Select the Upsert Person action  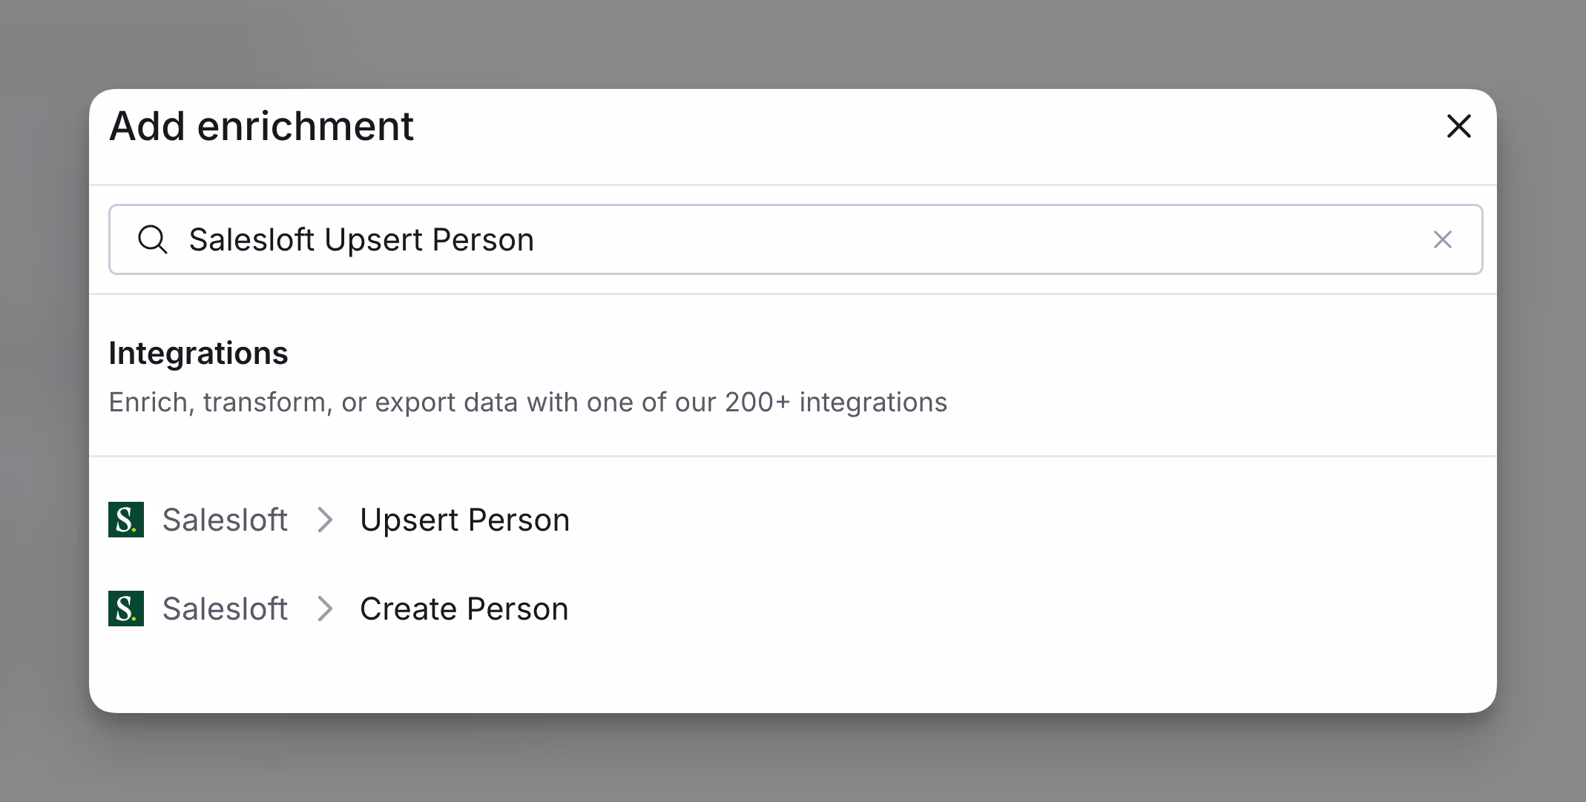pyautogui.click(x=464, y=520)
